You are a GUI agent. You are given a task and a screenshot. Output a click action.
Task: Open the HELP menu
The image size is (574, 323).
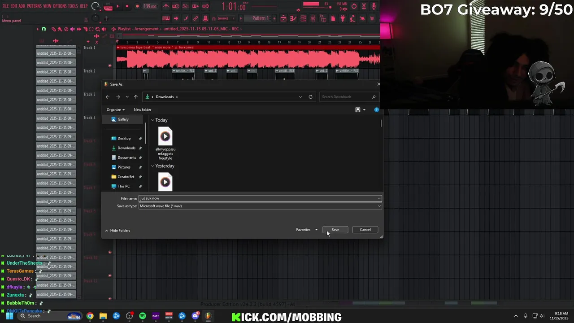pyautogui.click(x=84, y=6)
